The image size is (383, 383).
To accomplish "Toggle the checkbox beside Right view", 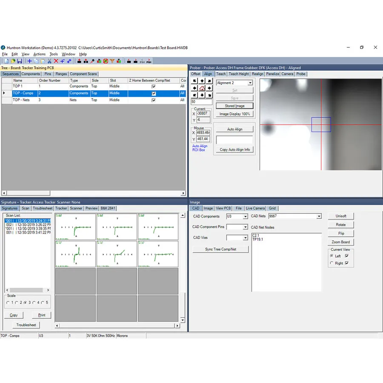I will tap(347, 263).
